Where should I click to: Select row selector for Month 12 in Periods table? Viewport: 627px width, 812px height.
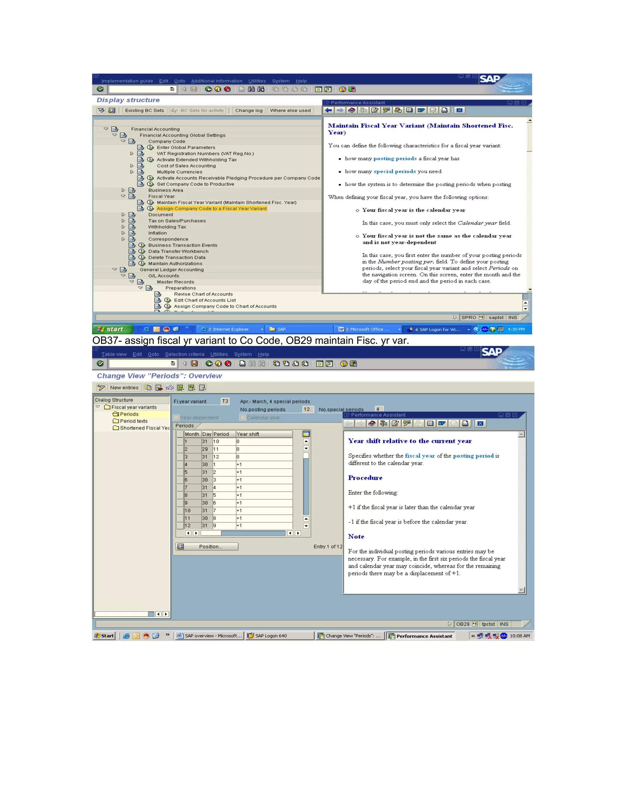click(180, 526)
